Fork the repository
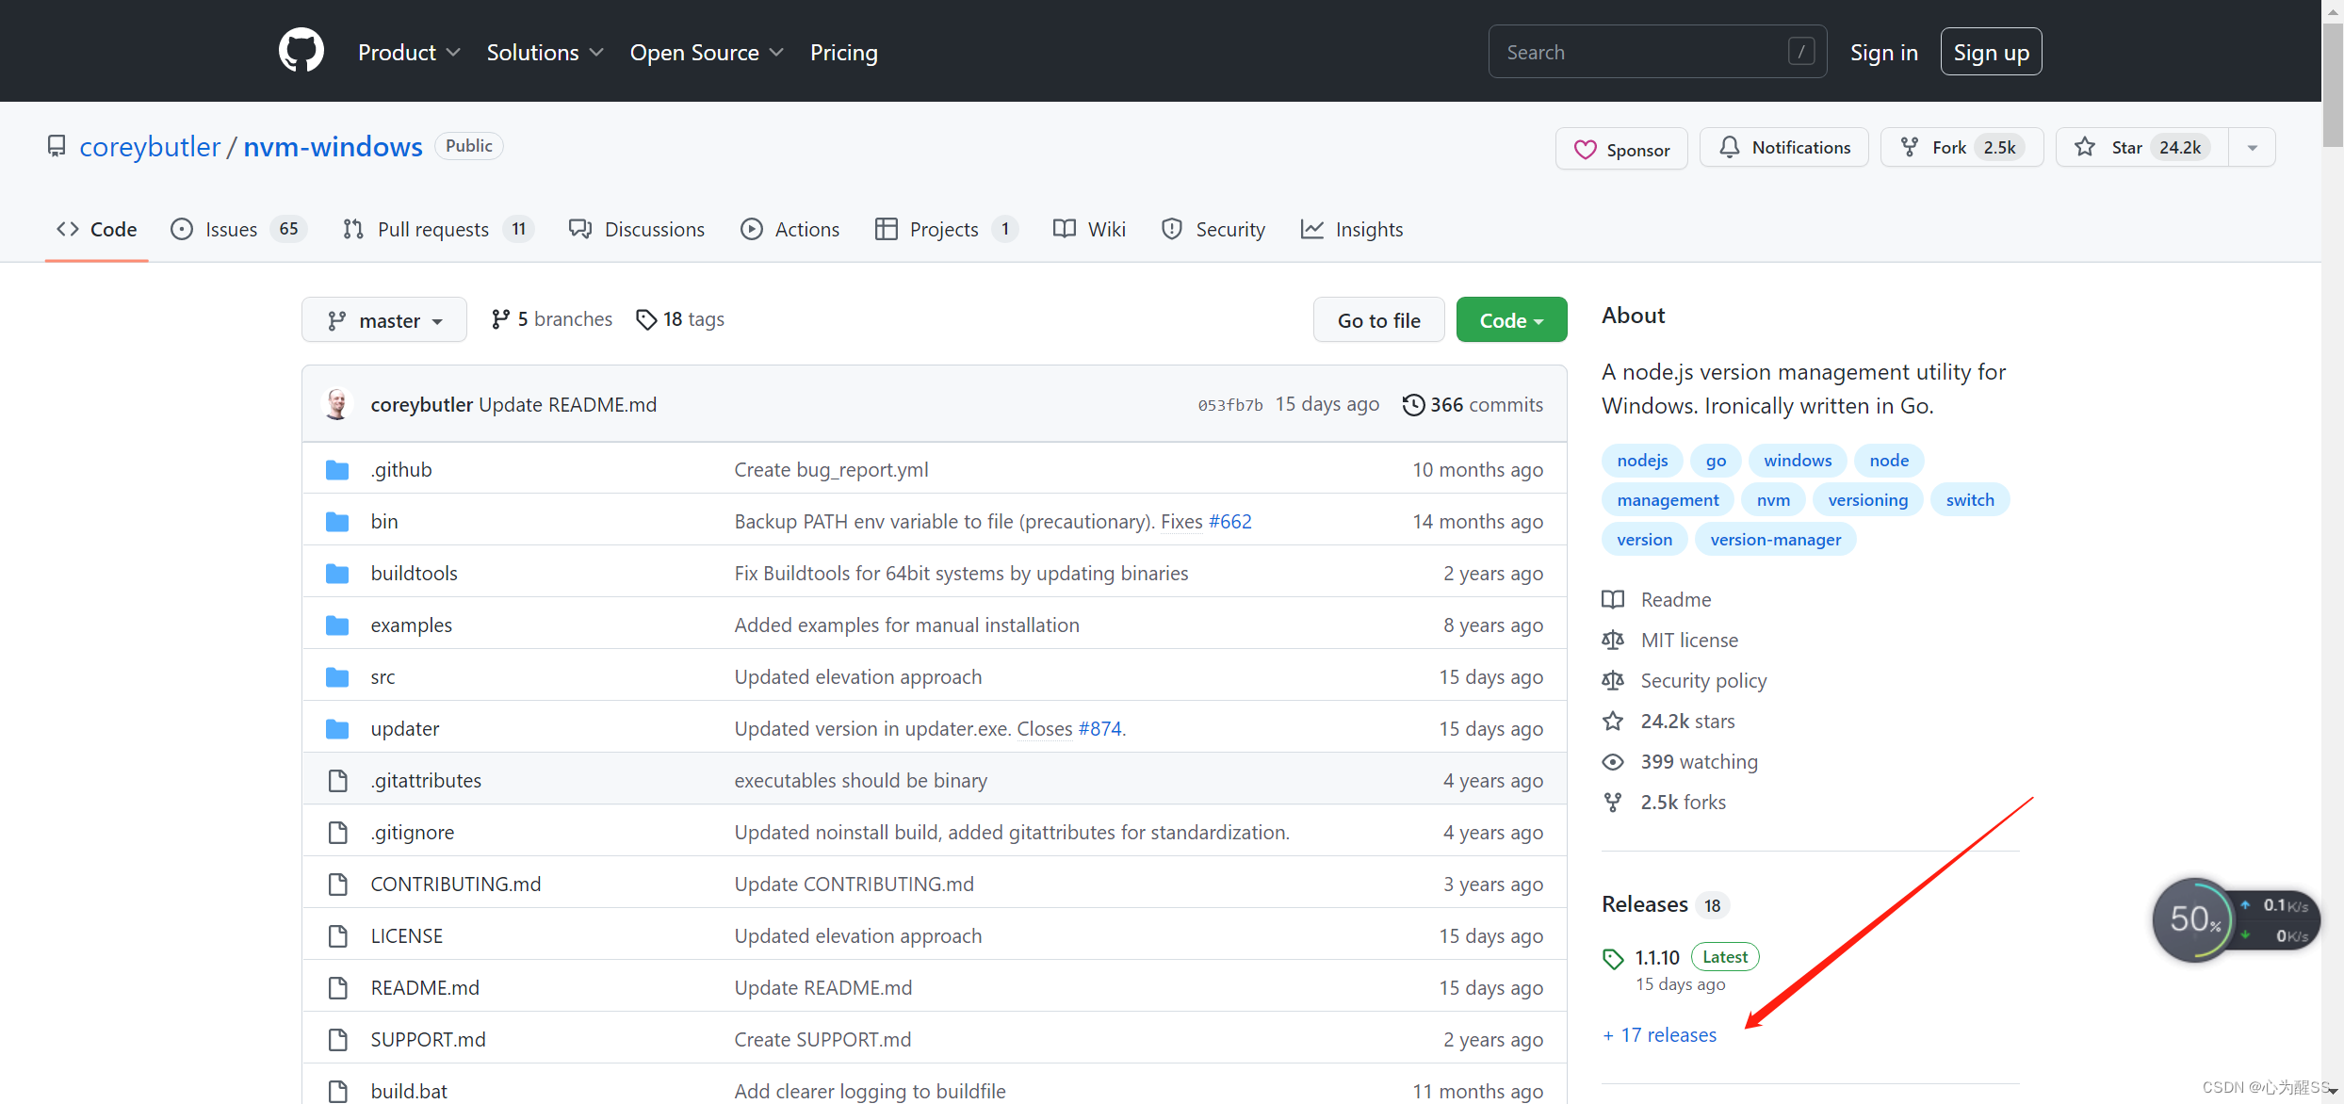The image size is (2344, 1104). [1961, 147]
